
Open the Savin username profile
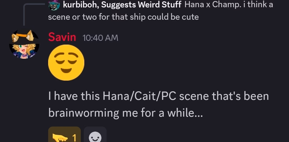point(62,37)
